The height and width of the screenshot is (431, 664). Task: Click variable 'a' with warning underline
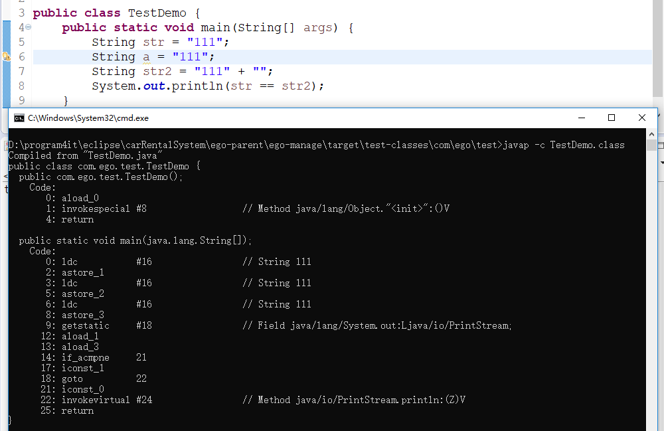[x=146, y=56]
